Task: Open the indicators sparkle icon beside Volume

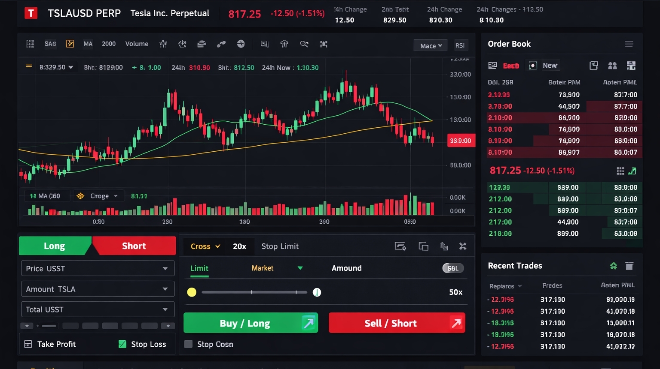Action: tap(163, 44)
